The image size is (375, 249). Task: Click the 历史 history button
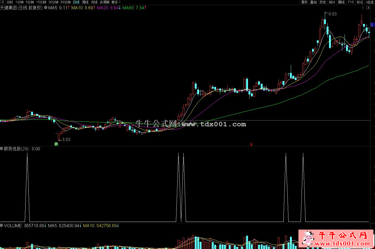pos(323,2)
